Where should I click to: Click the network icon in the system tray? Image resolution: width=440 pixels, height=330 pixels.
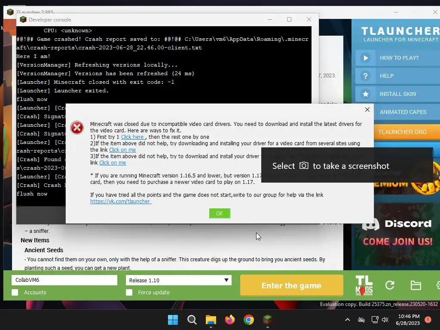click(375, 320)
